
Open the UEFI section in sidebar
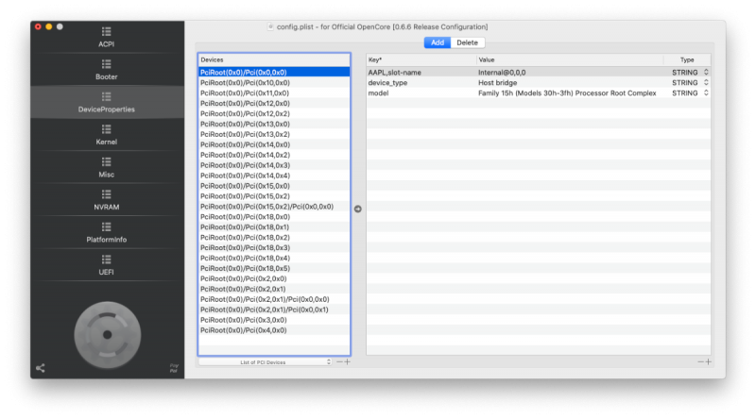point(107,265)
